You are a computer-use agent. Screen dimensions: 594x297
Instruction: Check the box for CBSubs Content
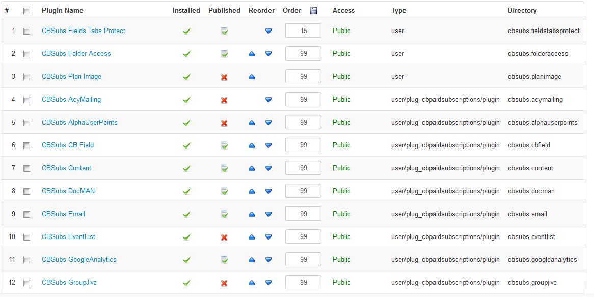26,168
